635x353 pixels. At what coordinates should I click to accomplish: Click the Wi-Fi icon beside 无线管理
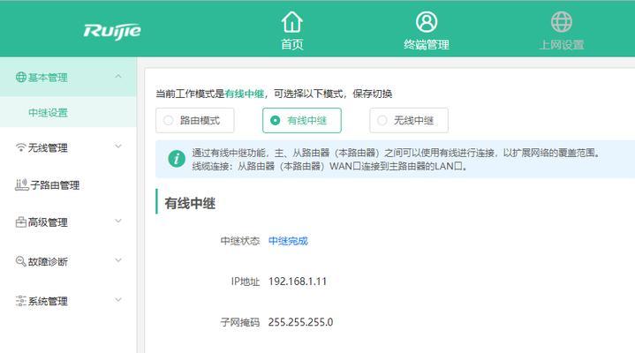pyautogui.click(x=21, y=147)
